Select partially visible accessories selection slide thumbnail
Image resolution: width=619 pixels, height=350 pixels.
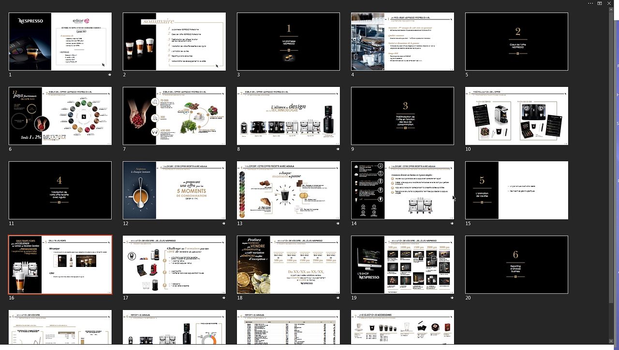pyautogui.click(x=402, y=327)
